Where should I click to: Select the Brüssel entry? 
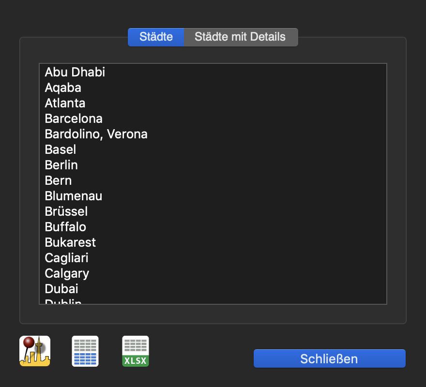click(213, 211)
